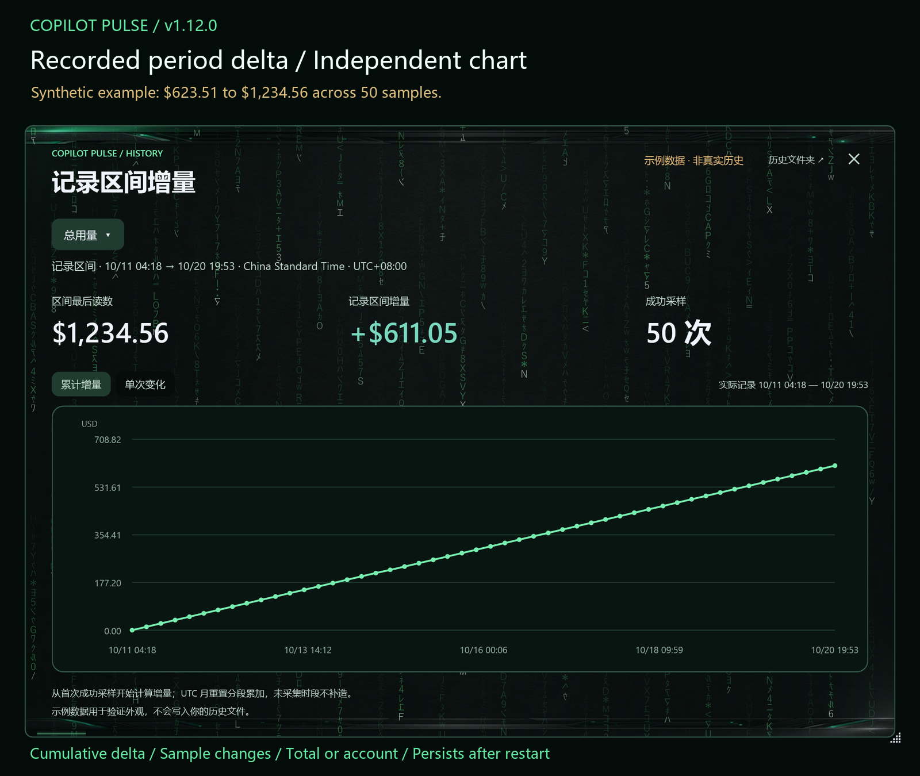Viewport: 920px width, 776px height.
Task: Click the 记录区间 time range line
Action: [x=229, y=266]
